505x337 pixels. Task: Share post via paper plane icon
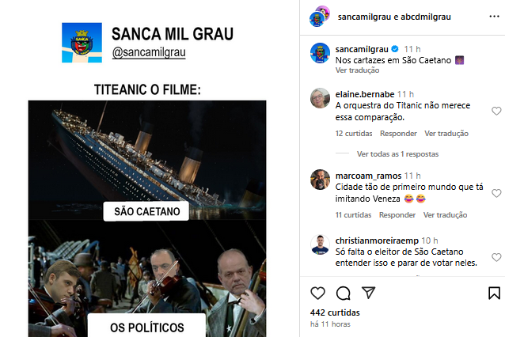click(x=368, y=293)
